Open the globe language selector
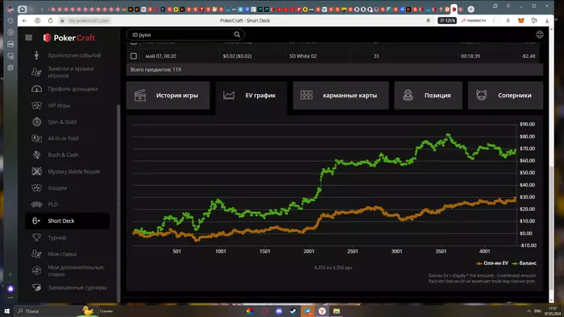 (540, 35)
